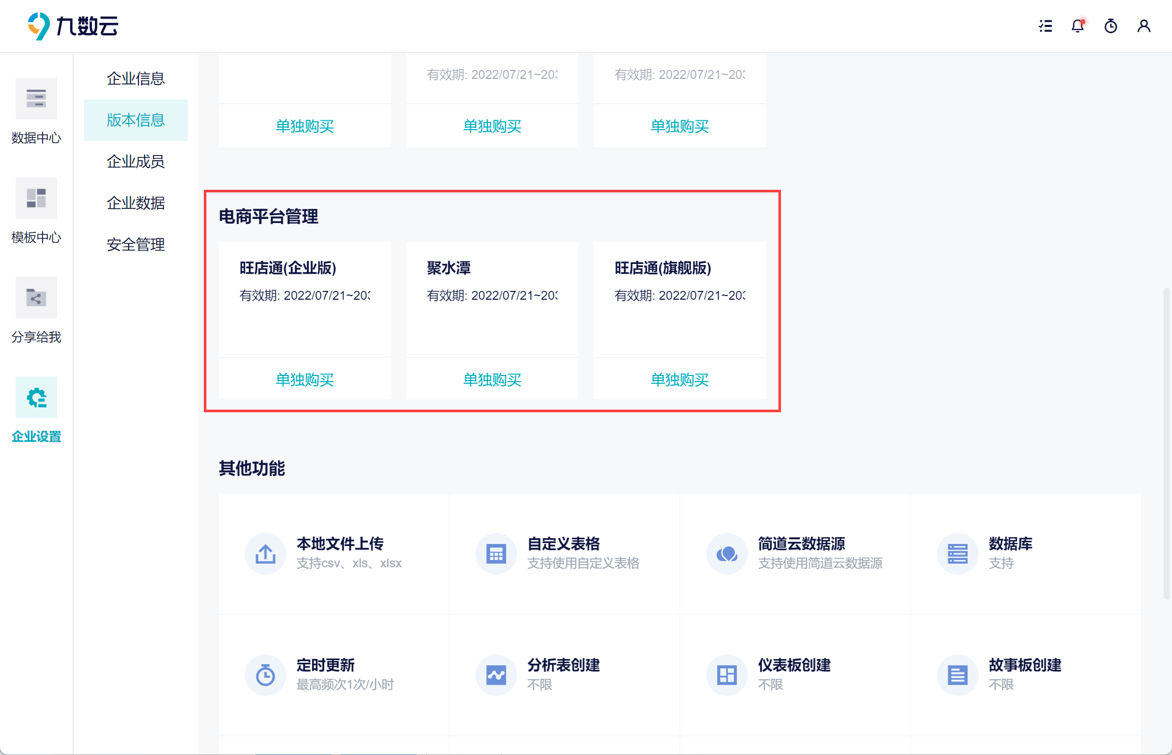Click 单独购买 under 聚水潭

[x=492, y=380]
